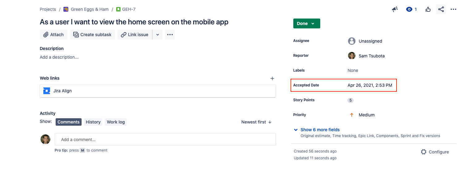This screenshot has width=476, height=176.
Task: Vote with the thumbs up icon
Action: pos(428,9)
